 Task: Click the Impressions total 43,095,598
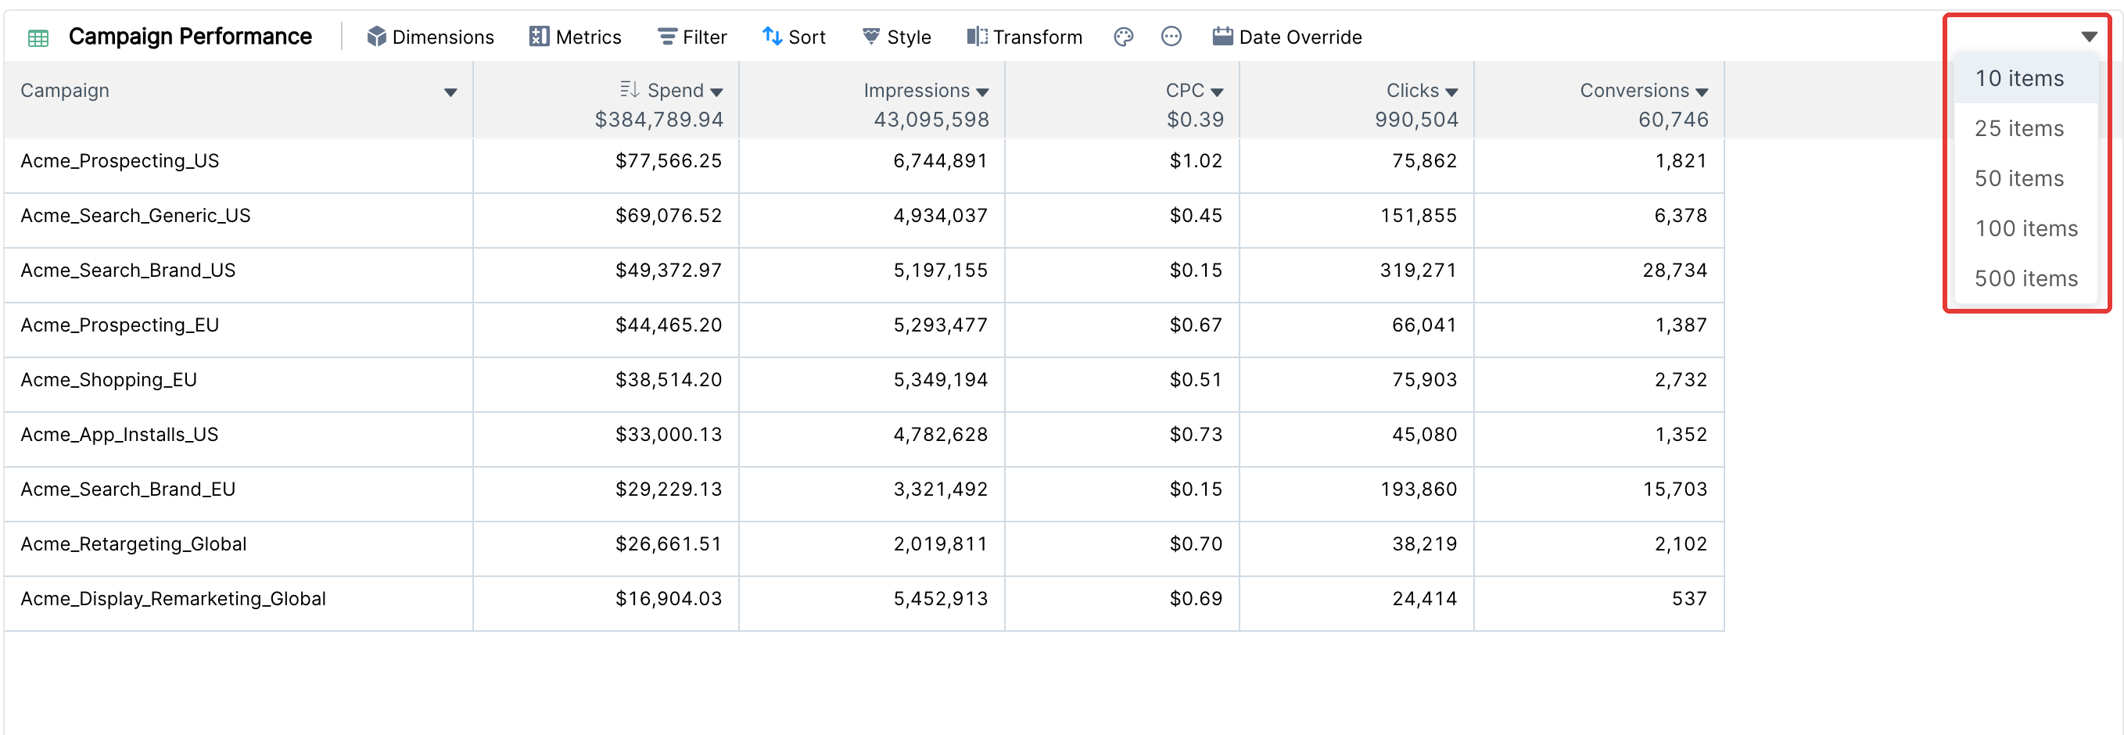coord(931,120)
